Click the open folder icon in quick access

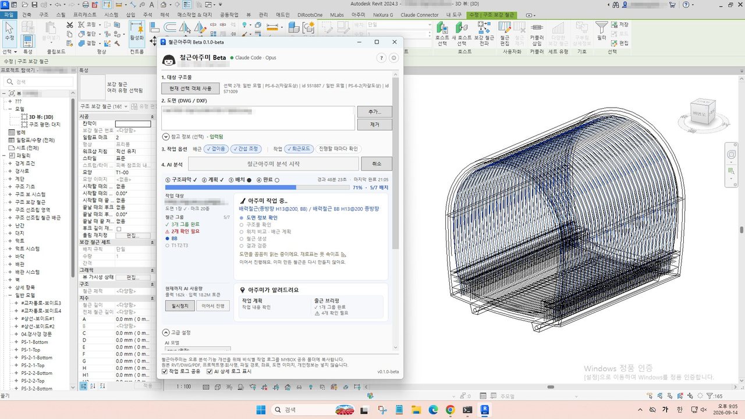[x=26, y=5]
